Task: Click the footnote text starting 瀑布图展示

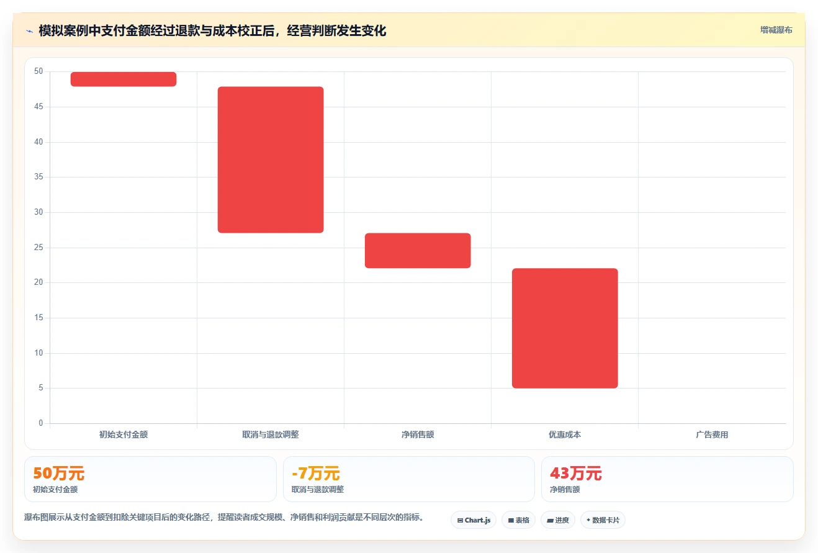Action: click(x=224, y=517)
